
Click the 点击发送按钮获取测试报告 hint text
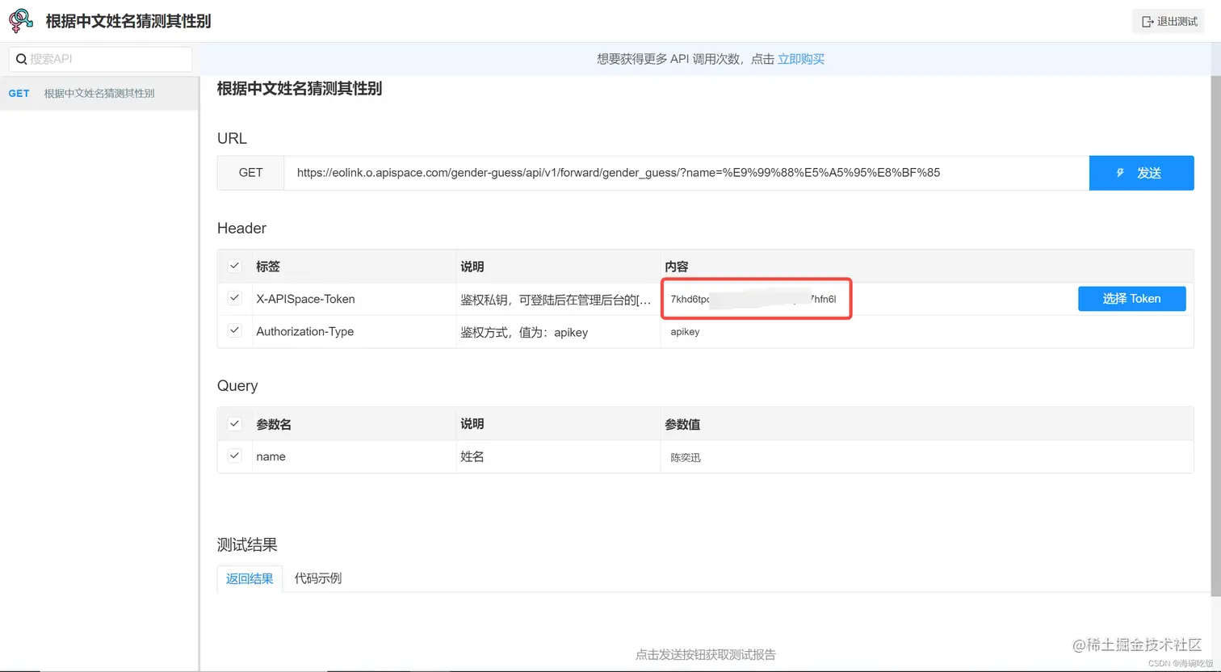point(706,654)
